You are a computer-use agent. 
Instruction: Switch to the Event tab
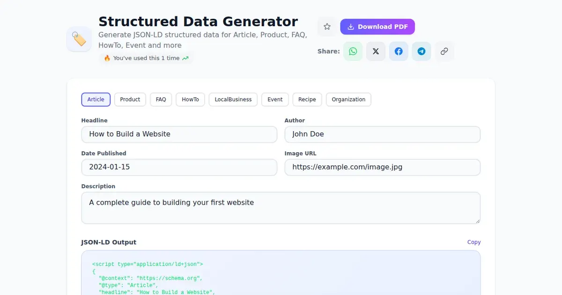pos(275,99)
